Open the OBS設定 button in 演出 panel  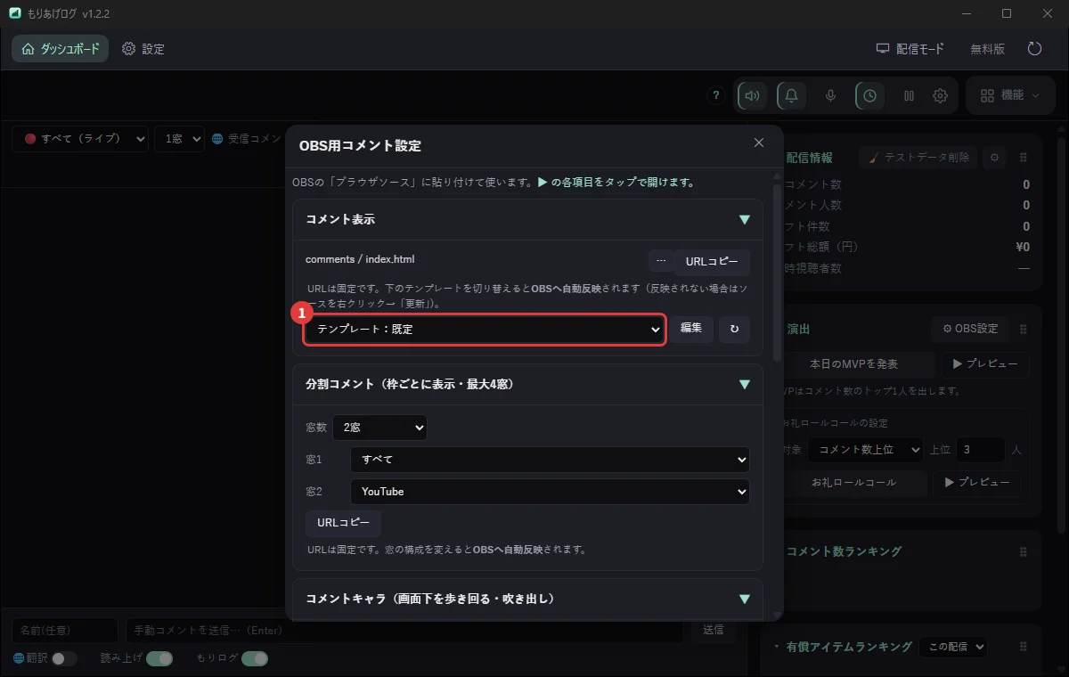click(x=969, y=329)
